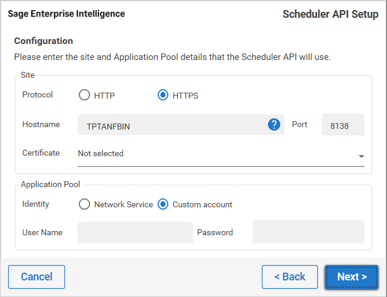Focus the Password input field
Viewport: 387px width, 297px height.
pos(308,232)
